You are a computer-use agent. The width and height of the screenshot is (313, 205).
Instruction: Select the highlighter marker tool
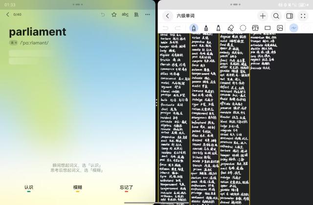219,28
